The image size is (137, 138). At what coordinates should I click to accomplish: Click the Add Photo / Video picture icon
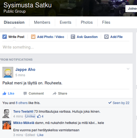tap(33, 37)
